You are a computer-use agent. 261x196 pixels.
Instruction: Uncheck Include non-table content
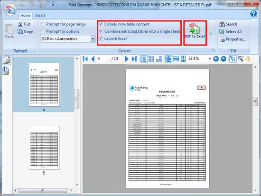click(101, 24)
